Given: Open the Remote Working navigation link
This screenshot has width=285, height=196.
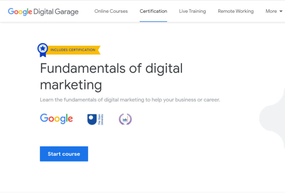Looking at the screenshot, I should pyautogui.click(x=235, y=11).
